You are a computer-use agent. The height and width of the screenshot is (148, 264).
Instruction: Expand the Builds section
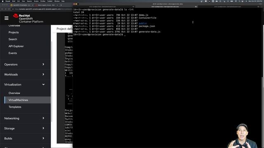coord(25,138)
